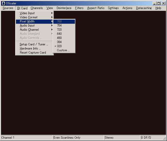Close the DScaler window
This screenshot has width=167, height=141.
click(x=163, y=3)
